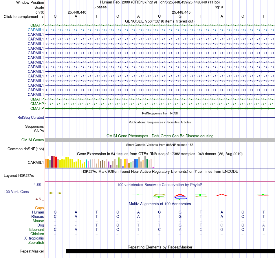This screenshot has width=275, height=258.
Task: Click the CARMIL1 GTEx tissue expression bar chart
Action: [100, 162]
